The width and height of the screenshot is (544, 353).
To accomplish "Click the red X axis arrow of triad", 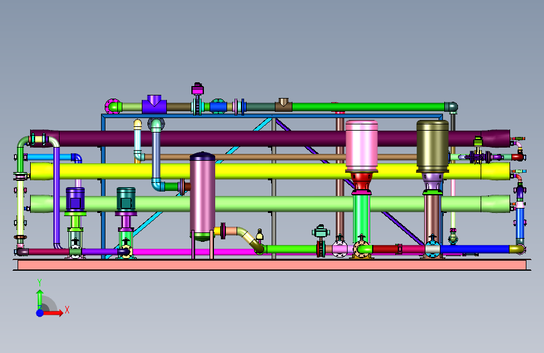I will (53, 313).
